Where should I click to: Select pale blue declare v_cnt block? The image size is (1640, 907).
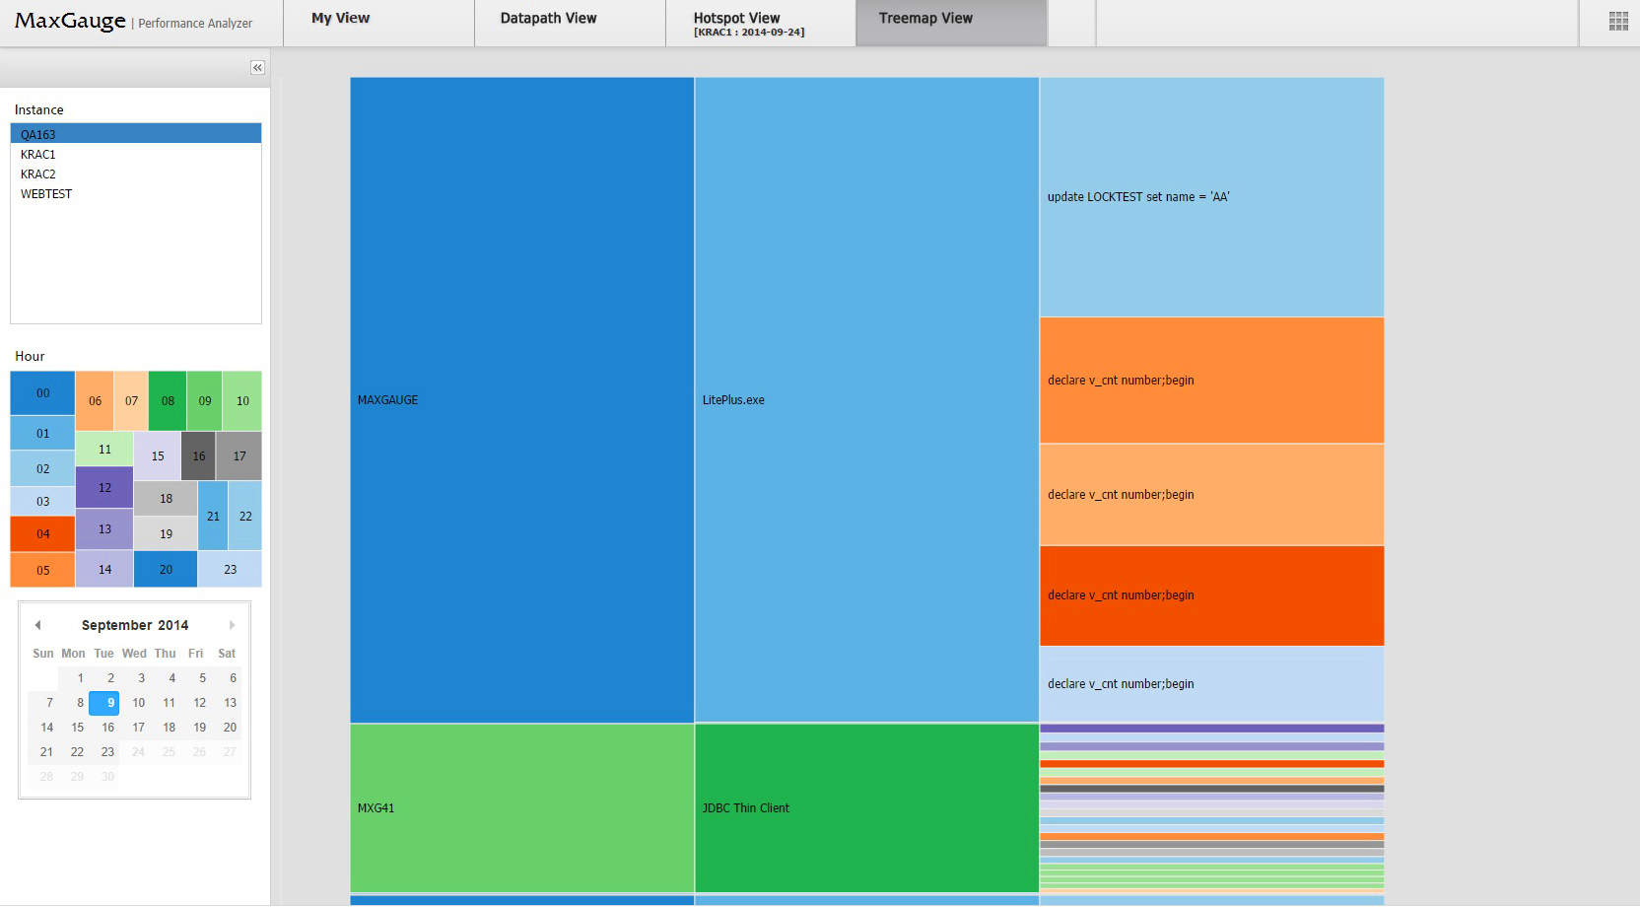click(1212, 684)
